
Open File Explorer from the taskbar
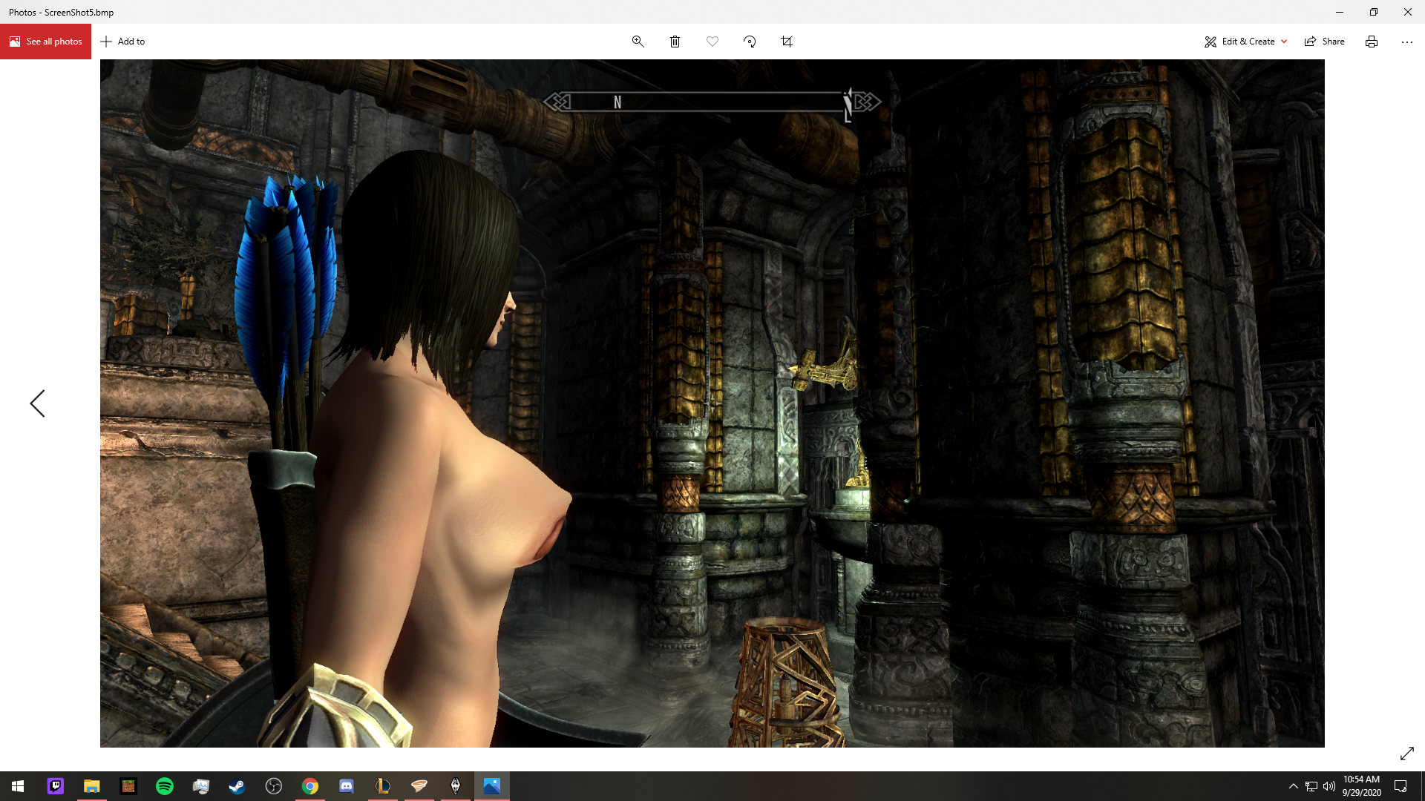pyautogui.click(x=92, y=786)
